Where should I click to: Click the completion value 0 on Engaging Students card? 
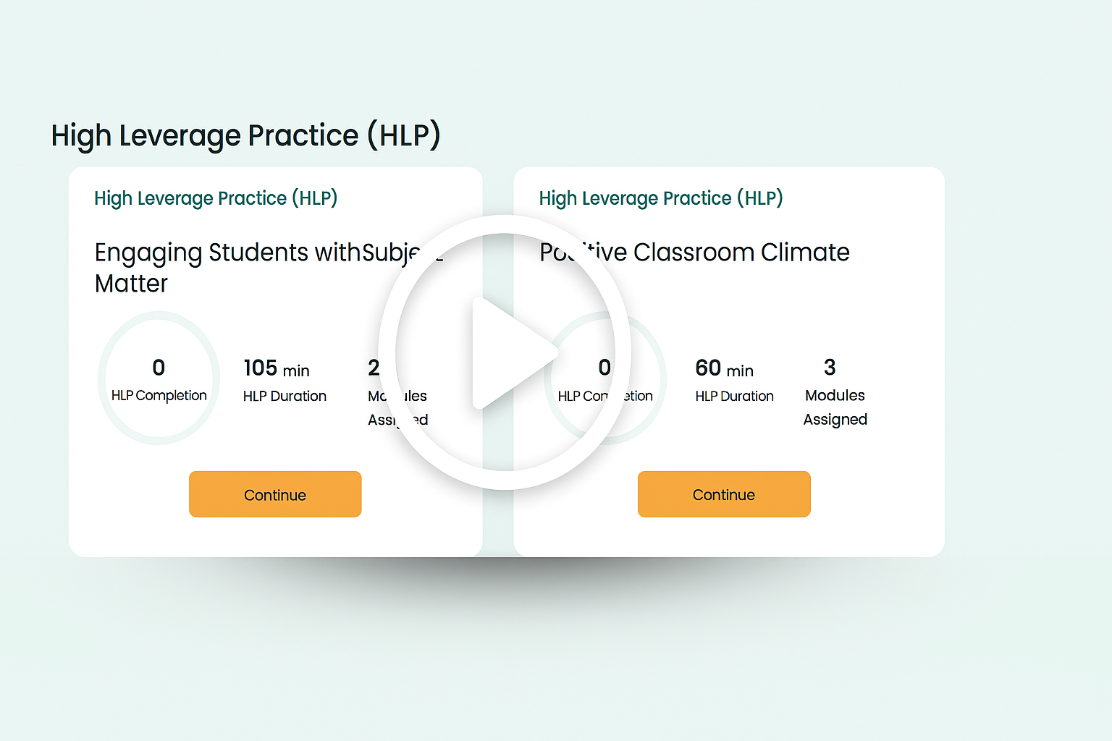pyautogui.click(x=159, y=368)
